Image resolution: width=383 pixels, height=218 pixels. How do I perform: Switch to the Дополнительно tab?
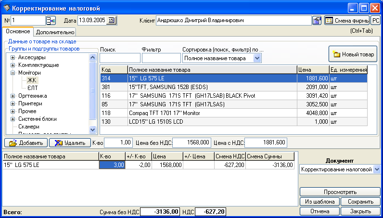click(55, 32)
